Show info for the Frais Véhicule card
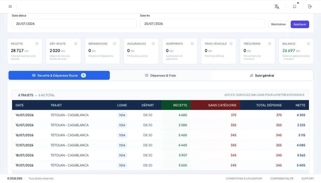Viewport: 321px width, 183px height. pos(231,44)
